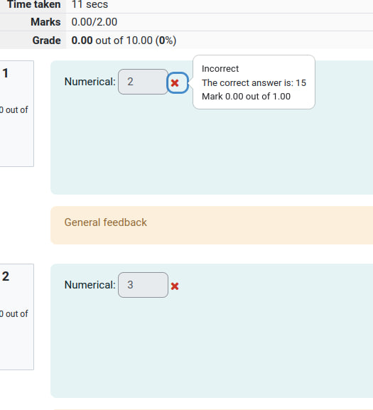This screenshot has width=373, height=410.
Task: Click the red incorrect cross beside answer 3
Action: coord(175,286)
